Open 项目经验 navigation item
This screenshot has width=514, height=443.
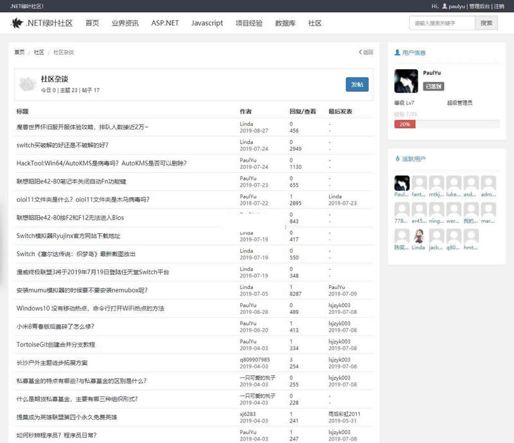click(249, 23)
